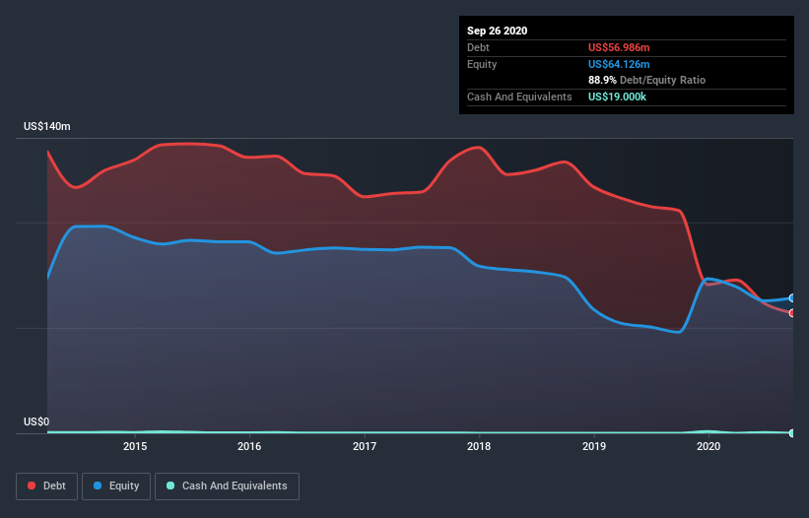809x518 pixels.
Task: Click the 2015 x-axis label
Action: click(x=135, y=446)
